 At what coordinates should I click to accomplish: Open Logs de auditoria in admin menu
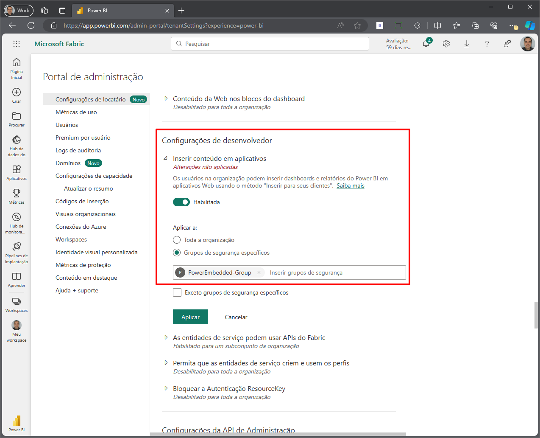78,150
